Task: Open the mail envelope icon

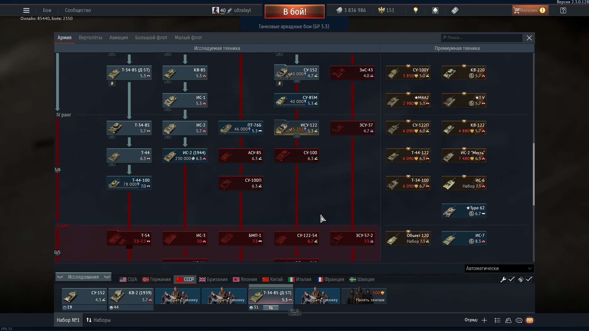Action: 530,320
